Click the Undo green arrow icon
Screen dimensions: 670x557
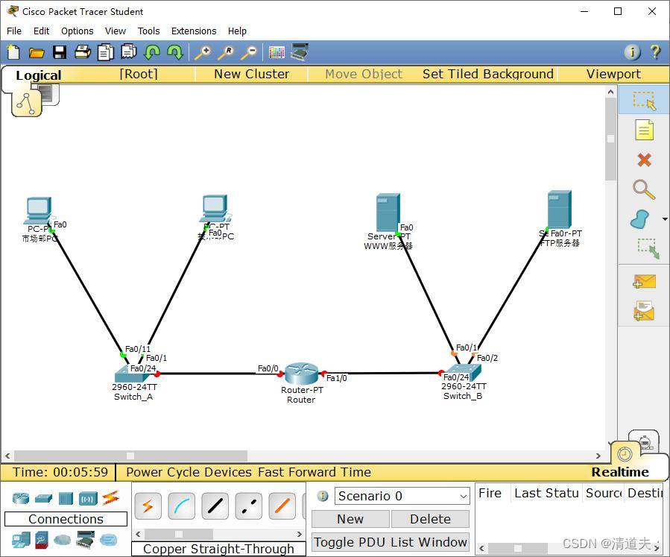pyautogui.click(x=152, y=52)
